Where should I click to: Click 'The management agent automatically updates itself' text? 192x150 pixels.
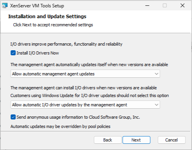tap(89, 65)
